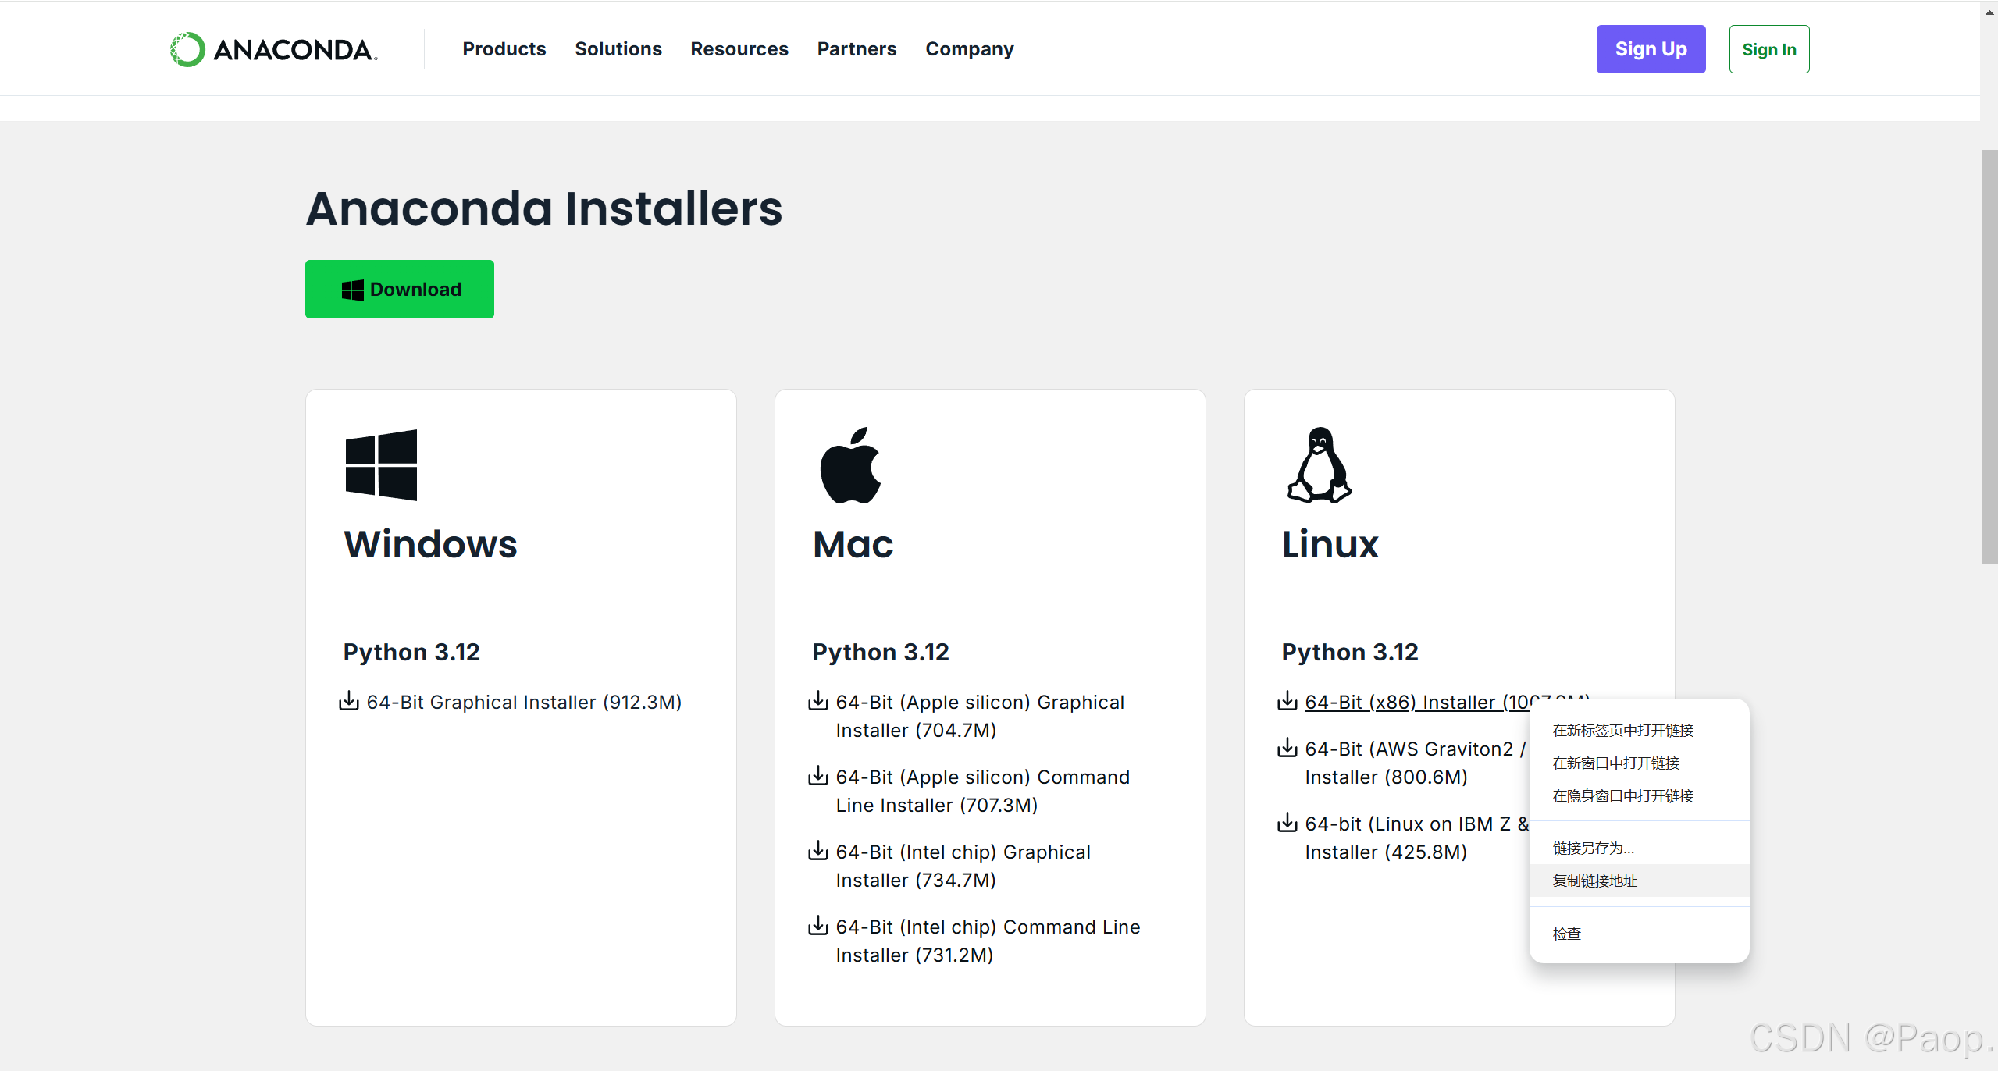This screenshot has height=1071, width=1998.
Task: Click download icon for AWS Graviton2 Installer
Action: pyautogui.click(x=1287, y=748)
